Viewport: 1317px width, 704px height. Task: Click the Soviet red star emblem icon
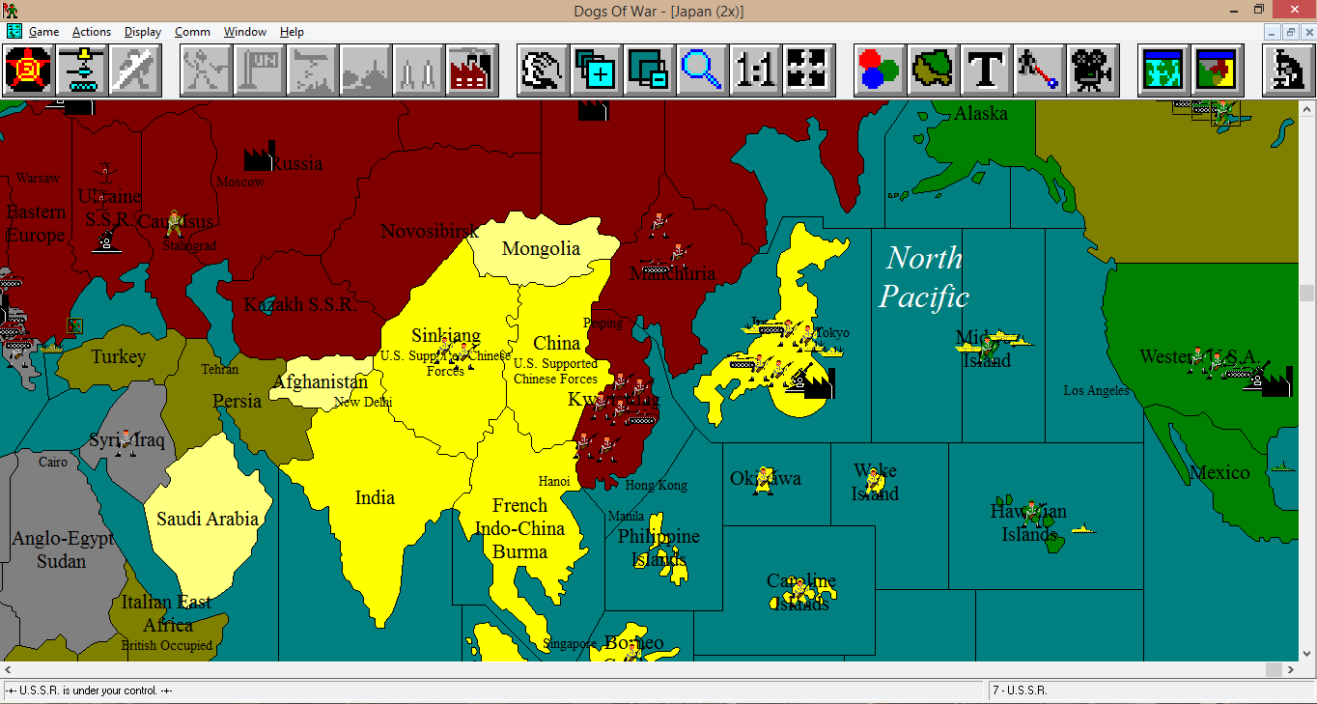tap(27, 70)
